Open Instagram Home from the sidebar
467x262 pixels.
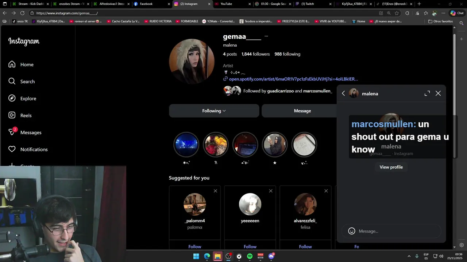21,64
